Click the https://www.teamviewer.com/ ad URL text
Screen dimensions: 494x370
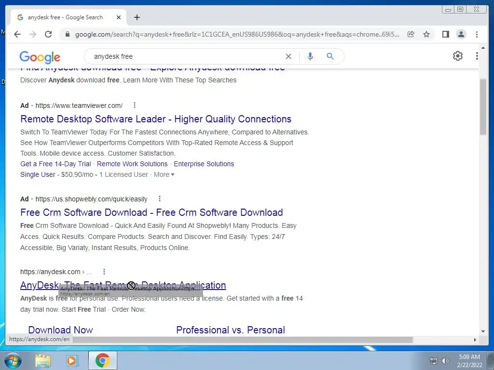point(79,106)
